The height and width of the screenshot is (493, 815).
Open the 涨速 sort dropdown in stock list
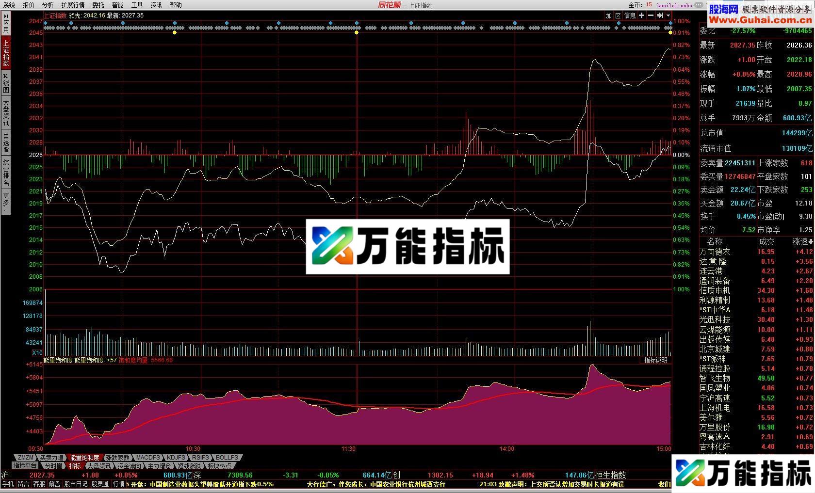pyautogui.click(x=802, y=241)
